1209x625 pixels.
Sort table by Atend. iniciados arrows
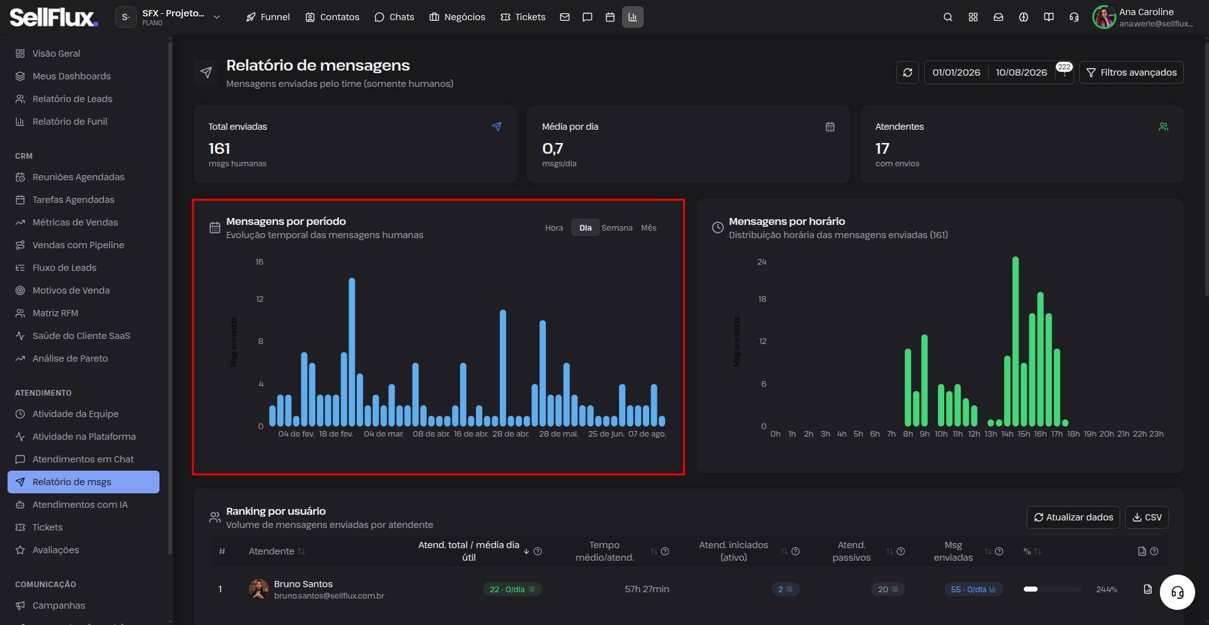(x=784, y=551)
